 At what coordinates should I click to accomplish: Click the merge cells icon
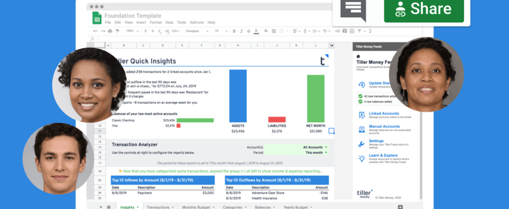click(x=281, y=31)
